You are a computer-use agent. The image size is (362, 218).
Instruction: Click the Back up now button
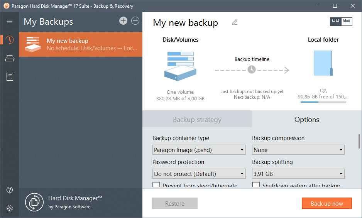[x=326, y=203]
